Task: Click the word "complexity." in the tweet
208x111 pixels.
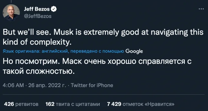Action: pos(50,42)
